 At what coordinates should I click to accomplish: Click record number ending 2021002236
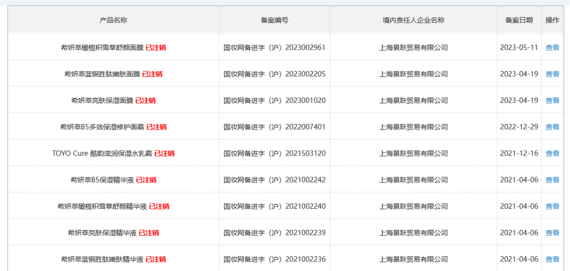(x=274, y=259)
